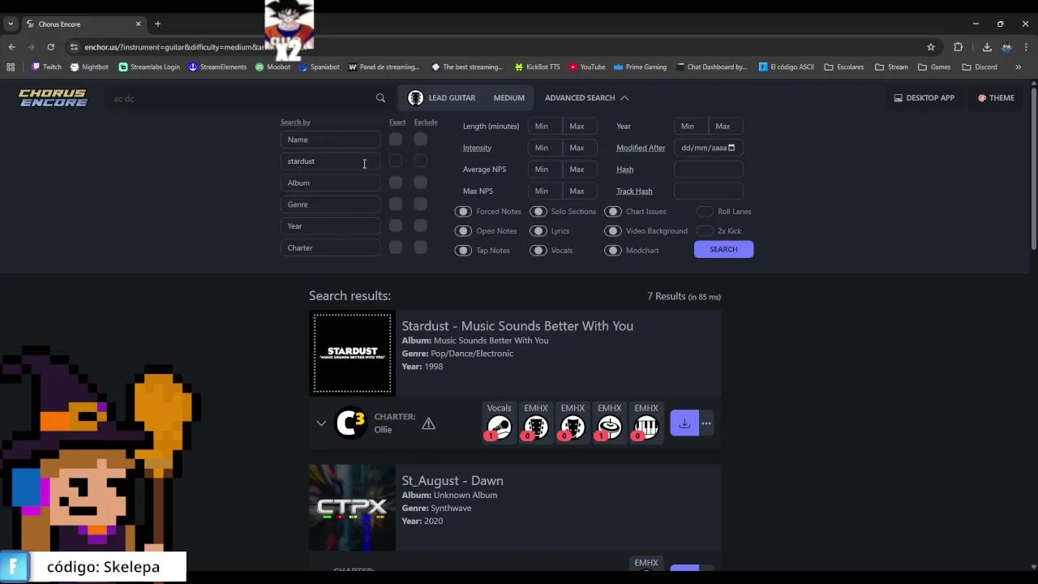Screen dimensions: 1038x584
Task: Open the Chrome apps grid
Action: point(11,67)
